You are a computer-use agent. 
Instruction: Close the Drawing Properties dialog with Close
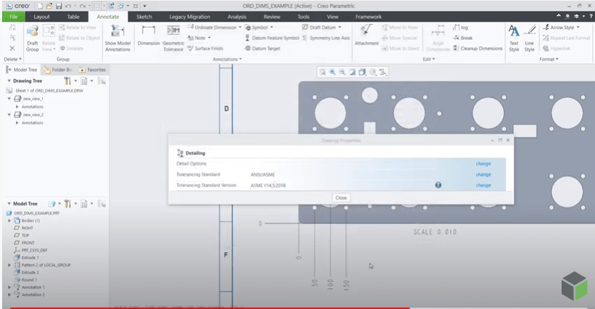[x=341, y=198]
